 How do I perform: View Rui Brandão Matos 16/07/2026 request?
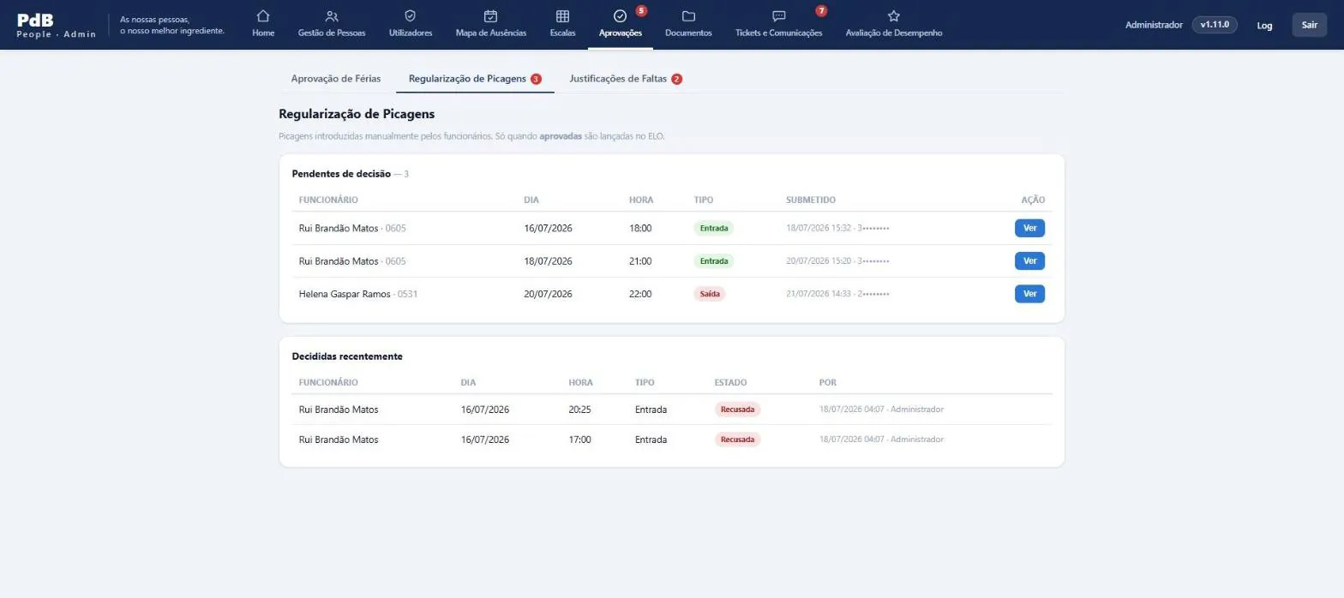pyautogui.click(x=1029, y=228)
